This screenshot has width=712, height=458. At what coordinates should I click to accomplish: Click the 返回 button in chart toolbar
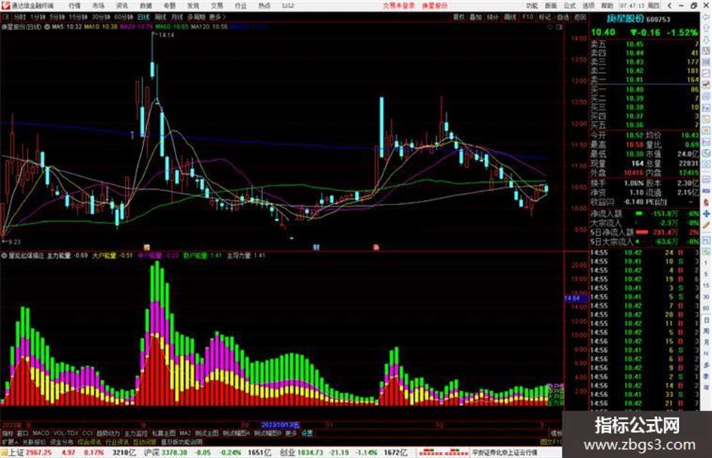click(x=580, y=17)
